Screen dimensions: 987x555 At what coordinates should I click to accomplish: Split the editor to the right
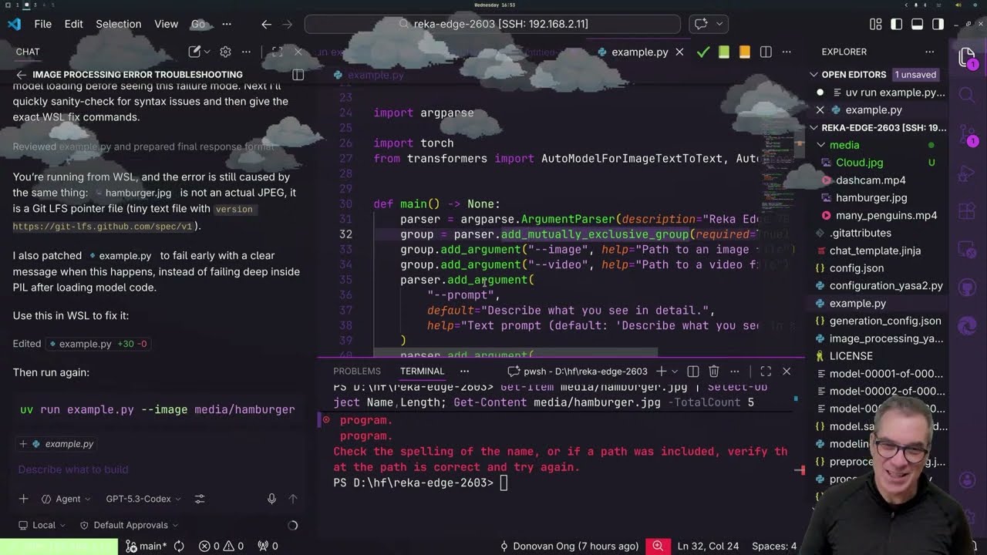click(x=766, y=52)
